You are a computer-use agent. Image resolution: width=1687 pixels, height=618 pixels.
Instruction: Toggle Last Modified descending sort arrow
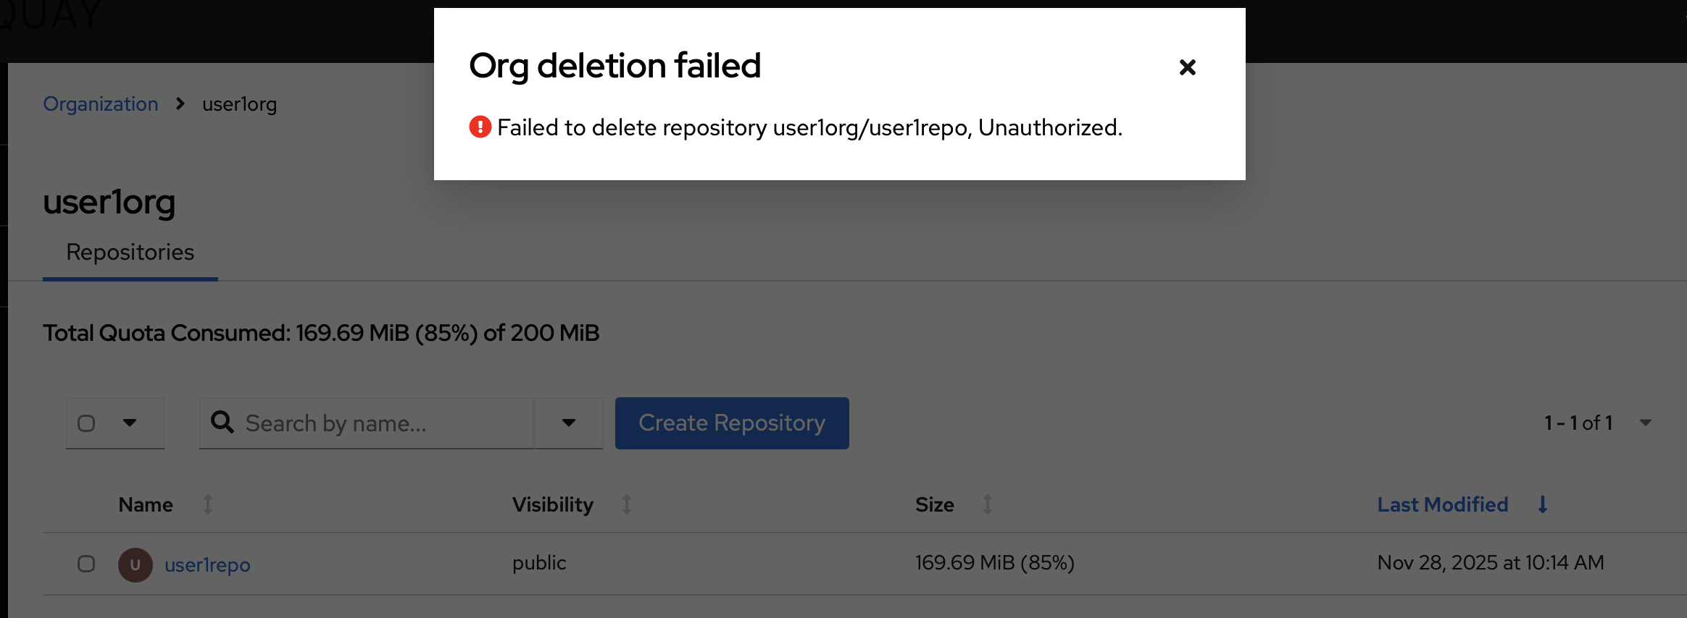point(1543,504)
